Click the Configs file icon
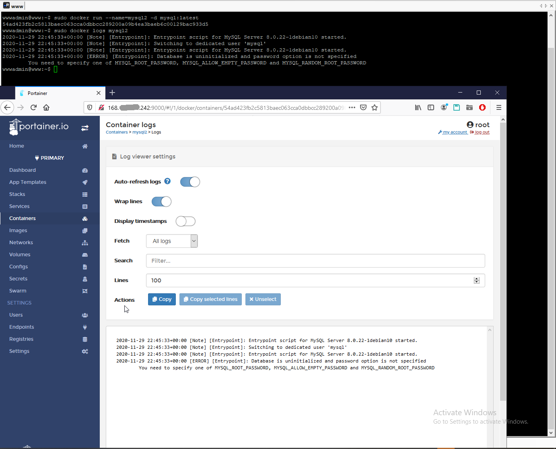 click(85, 267)
